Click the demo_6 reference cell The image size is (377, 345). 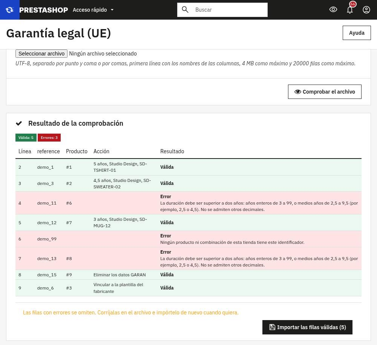46,288
